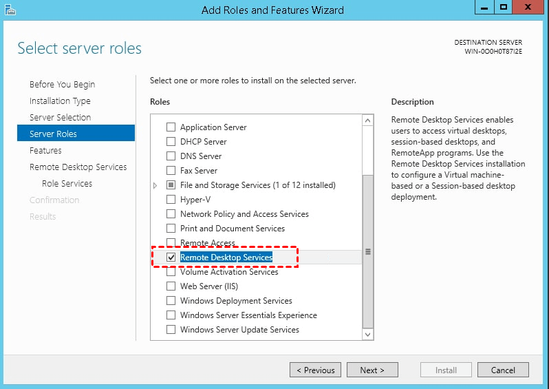The width and height of the screenshot is (549, 389).
Task: Click the Roles list scrollbar thumb
Action: (367, 251)
